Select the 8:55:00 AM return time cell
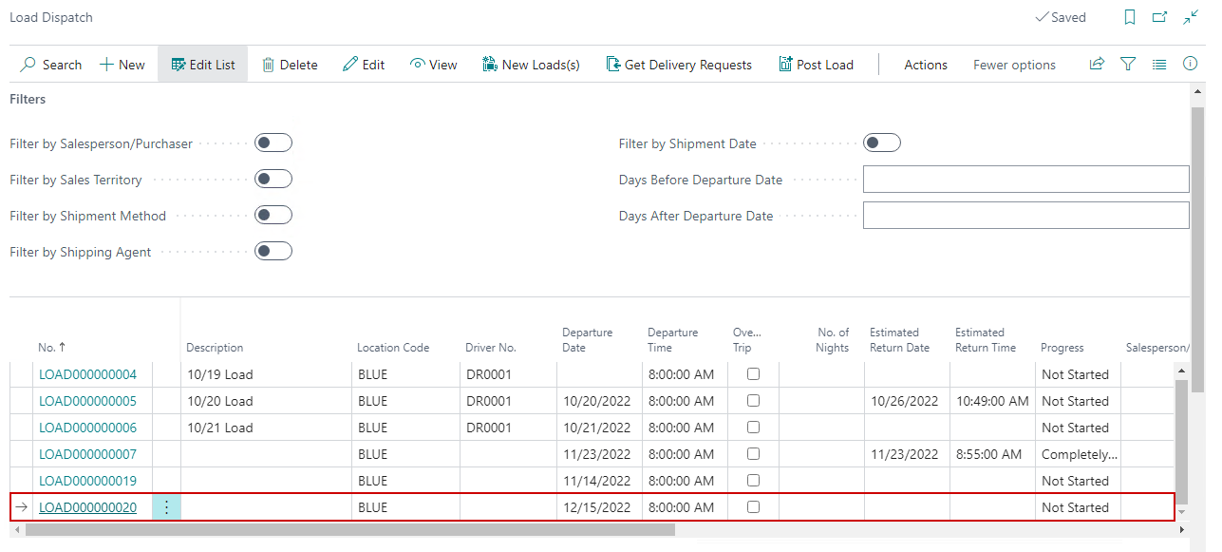The image size is (1222, 552). [992, 454]
